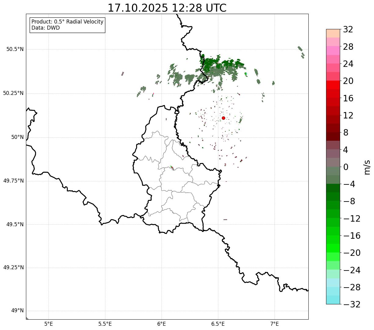Click the colorbar tick label −16
The image size is (374, 330).
(x=352, y=236)
